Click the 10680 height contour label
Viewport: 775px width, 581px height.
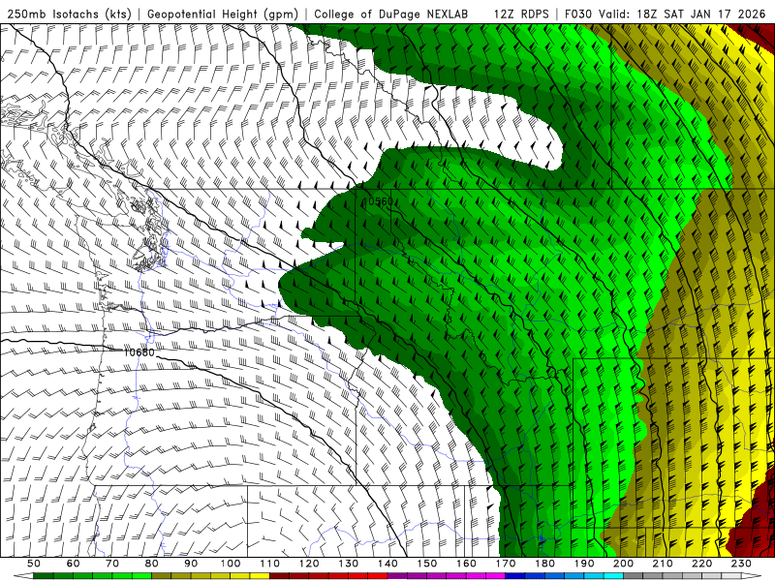click(139, 352)
